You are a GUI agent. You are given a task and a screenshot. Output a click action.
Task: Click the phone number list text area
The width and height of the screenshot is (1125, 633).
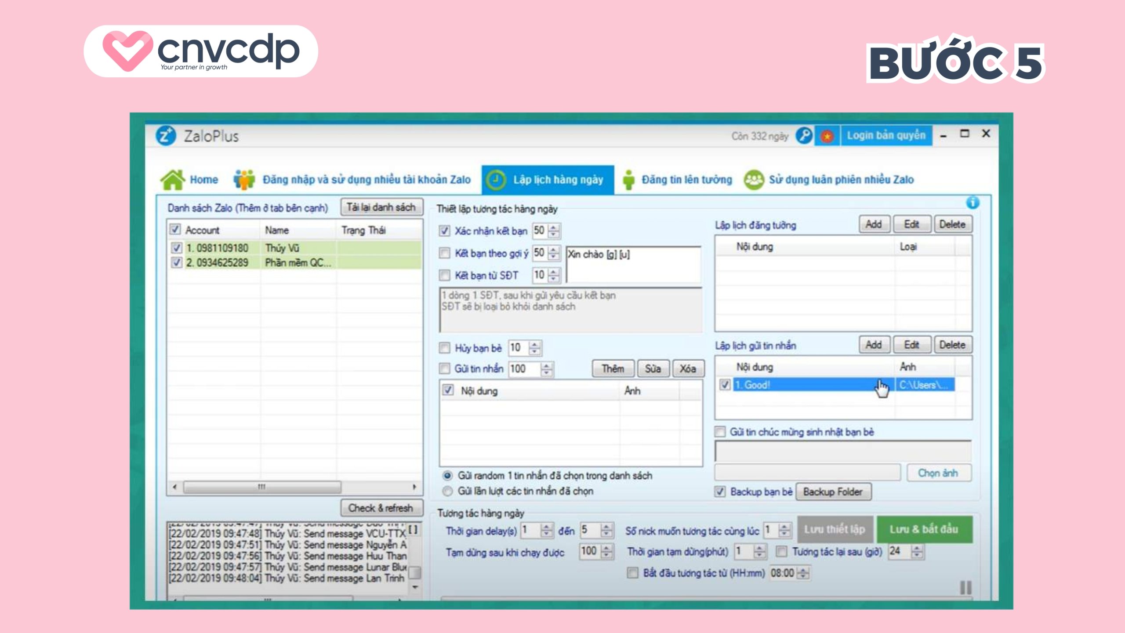[x=570, y=310]
